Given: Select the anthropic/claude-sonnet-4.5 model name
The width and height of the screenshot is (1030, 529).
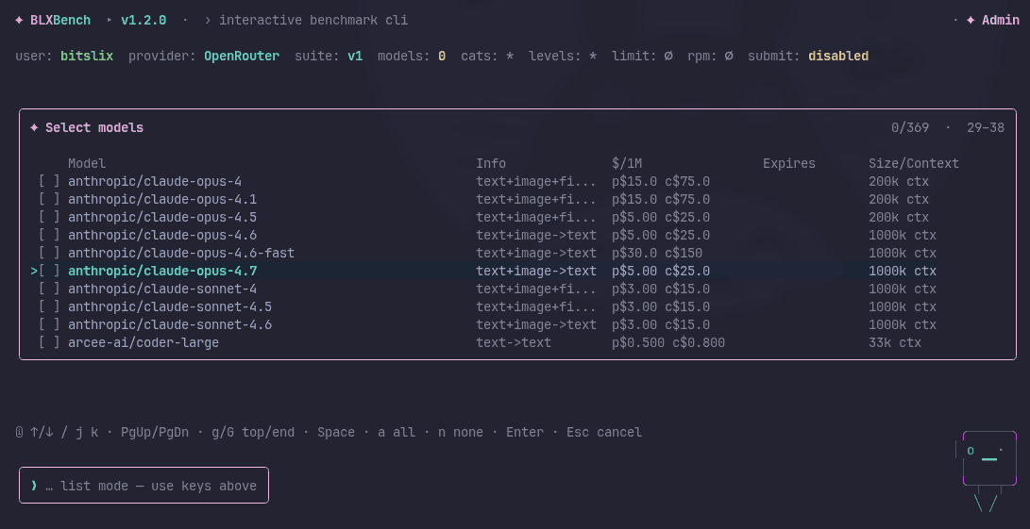Looking at the screenshot, I should [170, 307].
